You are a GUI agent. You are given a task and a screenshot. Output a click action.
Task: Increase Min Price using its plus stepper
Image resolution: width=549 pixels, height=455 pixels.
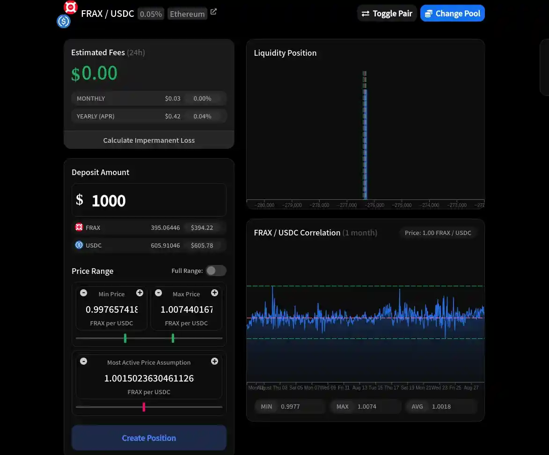click(x=139, y=293)
